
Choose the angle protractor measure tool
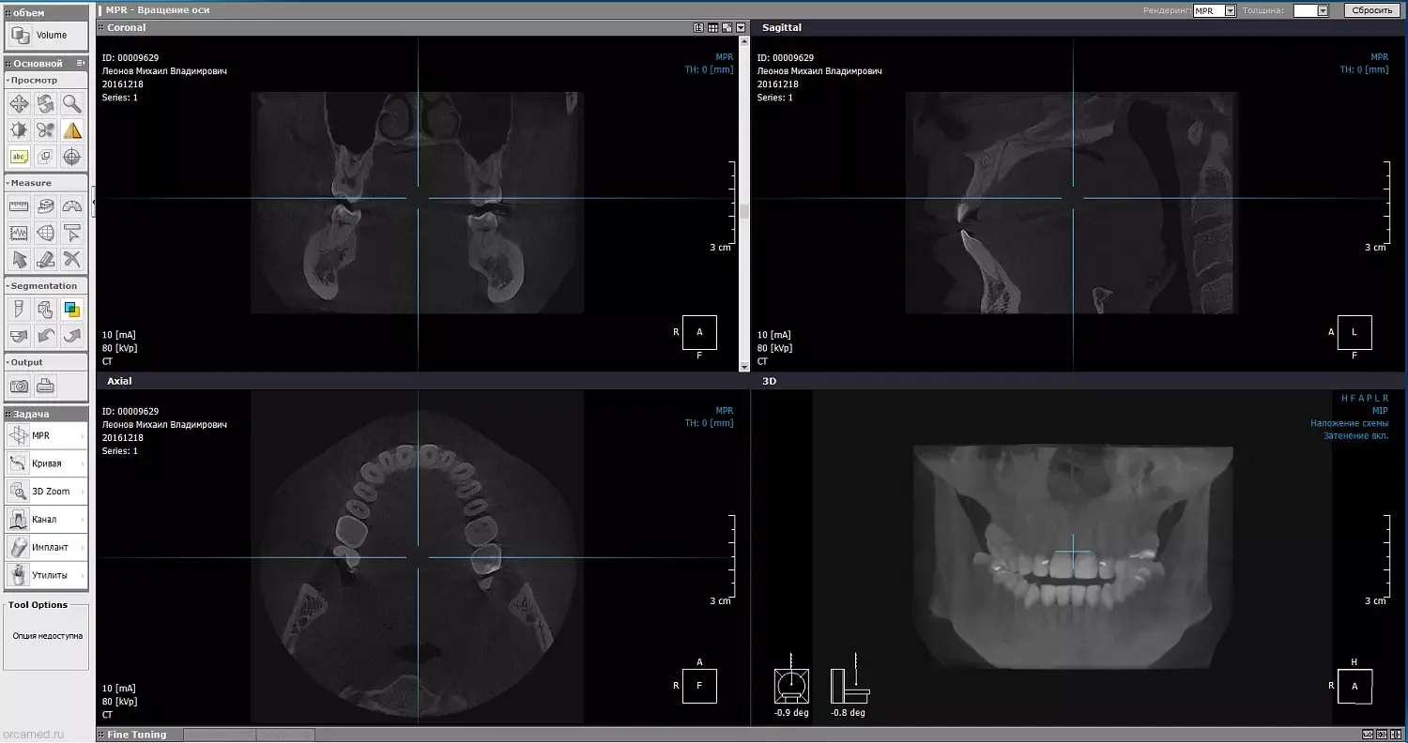click(72, 206)
